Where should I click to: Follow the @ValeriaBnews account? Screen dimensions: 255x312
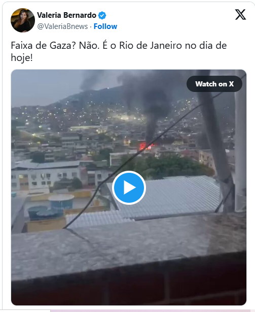tap(105, 26)
